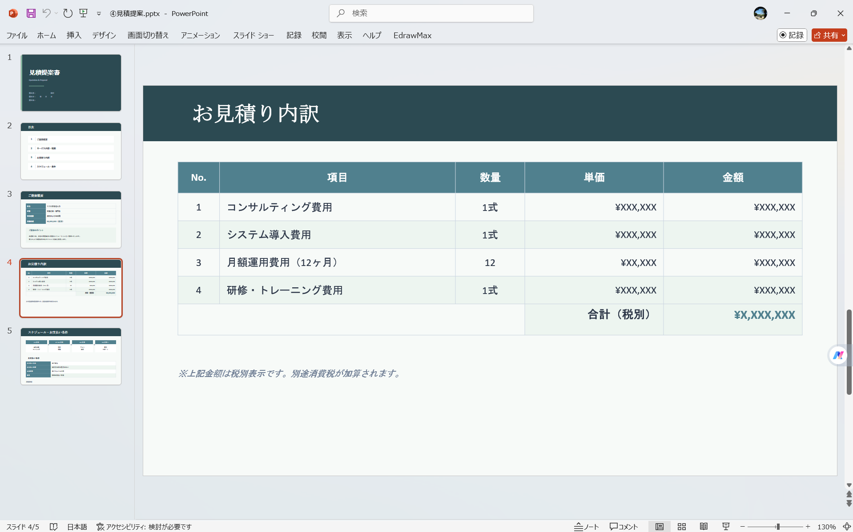The image size is (853, 532).
Task: Click the spell check icon in status bar
Action: pos(53,527)
